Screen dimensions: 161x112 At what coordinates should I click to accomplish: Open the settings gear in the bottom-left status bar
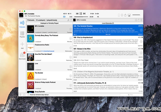pos(20,95)
